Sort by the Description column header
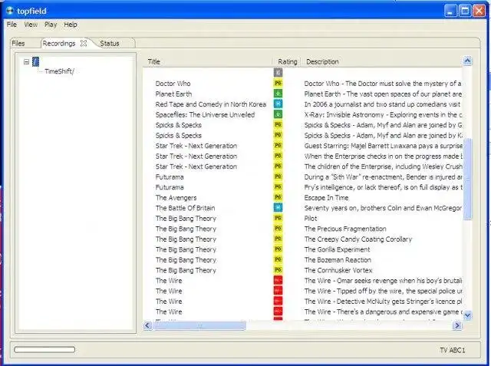The image size is (491, 366). coord(322,61)
